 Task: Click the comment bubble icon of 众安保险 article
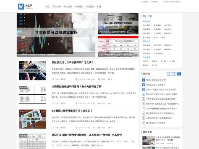(x=109, y=103)
